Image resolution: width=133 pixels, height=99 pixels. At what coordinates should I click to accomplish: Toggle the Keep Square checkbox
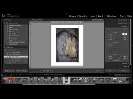click(x=112, y=61)
